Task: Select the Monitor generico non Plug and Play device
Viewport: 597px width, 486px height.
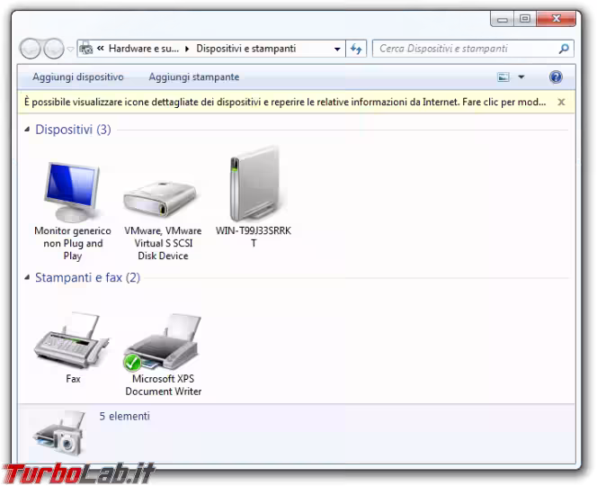Action: click(72, 193)
